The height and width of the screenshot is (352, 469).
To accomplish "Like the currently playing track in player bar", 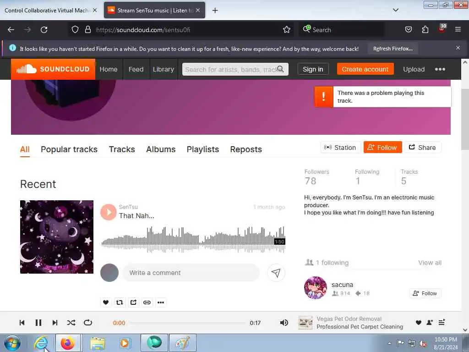I will point(419,322).
